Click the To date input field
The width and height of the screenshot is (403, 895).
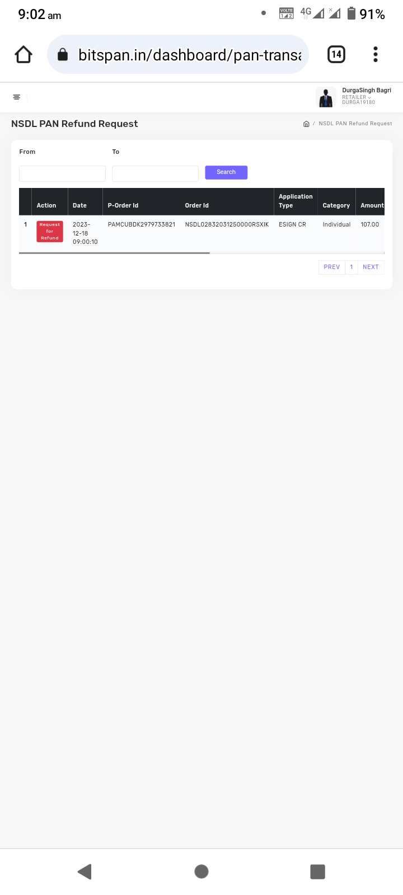[155, 173]
